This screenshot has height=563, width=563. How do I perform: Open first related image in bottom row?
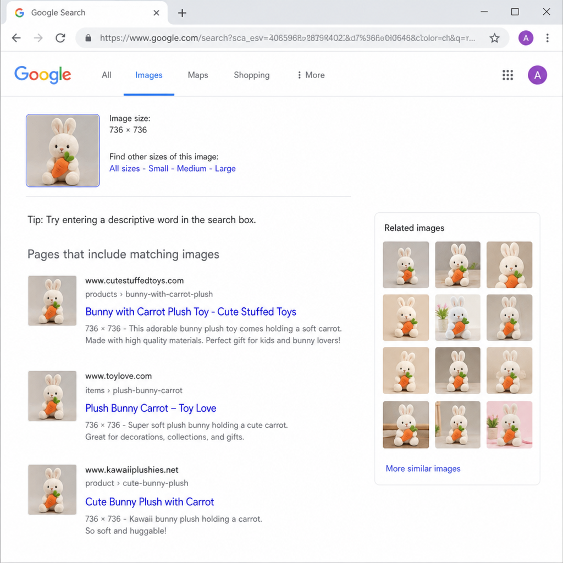coord(406,425)
